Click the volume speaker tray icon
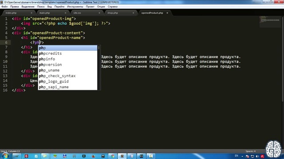 click(x=257, y=156)
